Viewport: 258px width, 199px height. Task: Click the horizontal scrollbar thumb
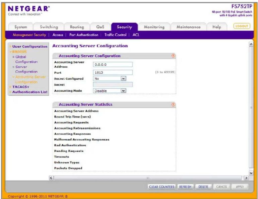pyautogui.click(x=148, y=178)
